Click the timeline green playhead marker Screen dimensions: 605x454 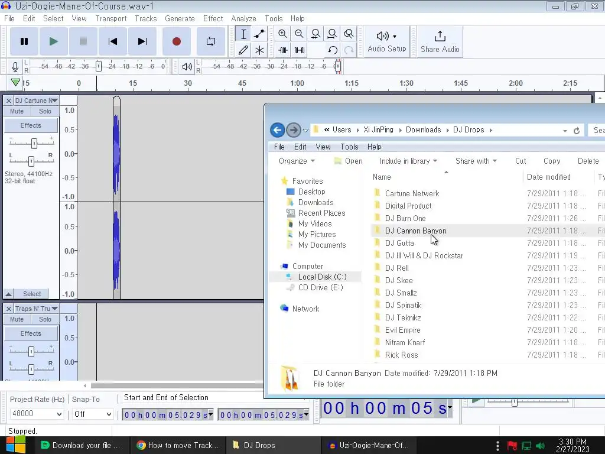click(x=15, y=83)
